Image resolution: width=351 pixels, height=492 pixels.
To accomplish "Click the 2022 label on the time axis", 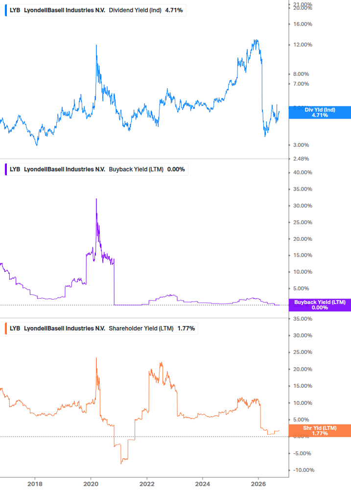I will coord(147,484).
